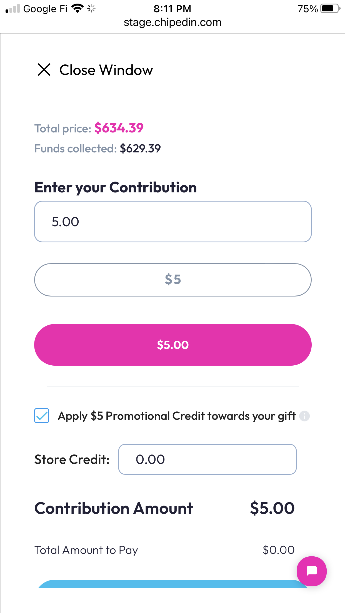Screen dimensions: 345x613
Task: Tap the $634.39 total price value
Action: point(119,128)
